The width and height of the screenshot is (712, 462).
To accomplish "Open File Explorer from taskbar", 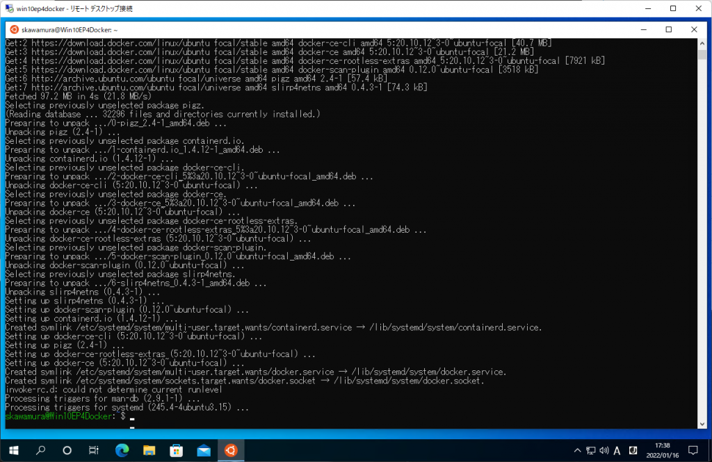I will tap(149, 450).
